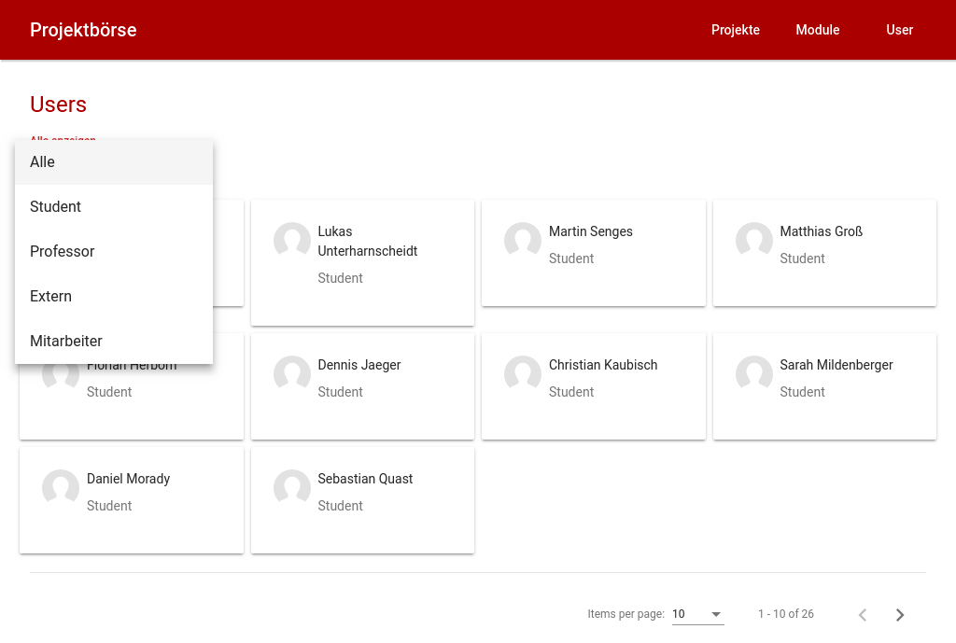
Task: Click the Student label under Martin Senges
Action: coord(571,259)
